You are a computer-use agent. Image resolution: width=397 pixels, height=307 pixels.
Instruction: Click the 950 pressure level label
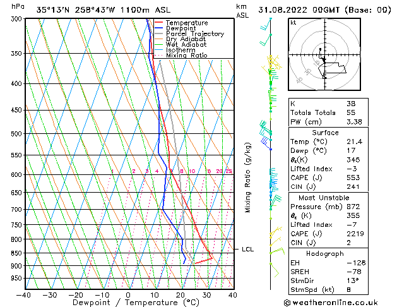coord(18,279)
